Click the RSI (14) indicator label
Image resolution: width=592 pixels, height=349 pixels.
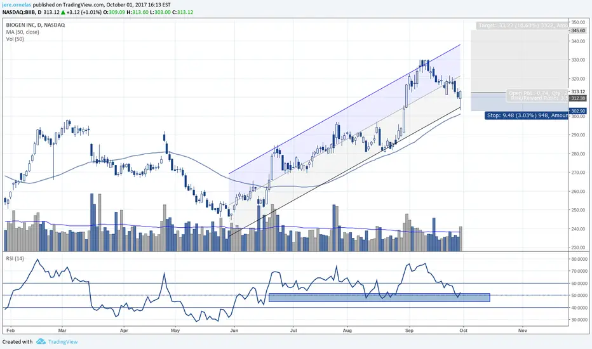(15, 258)
